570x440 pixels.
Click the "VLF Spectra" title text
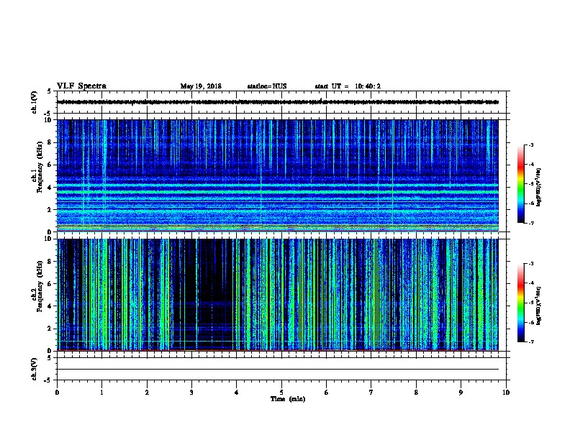pyautogui.click(x=81, y=86)
